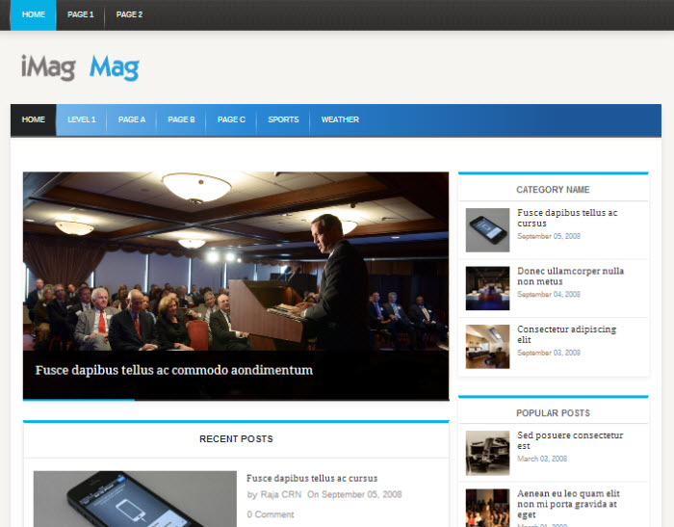Screen dimensions: 674x527
Task: Open recent post title 'Fusce dapibus tellus ac cursus'
Action: (x=312, y=479)
